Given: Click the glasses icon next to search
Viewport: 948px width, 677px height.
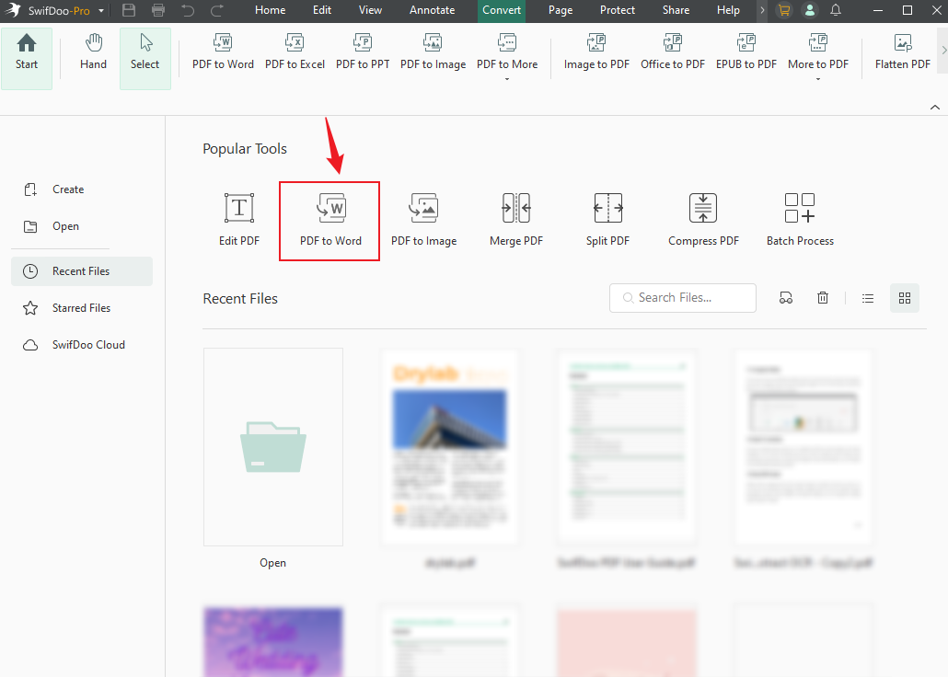Looking at the screenshot, I should coord(786,298).
